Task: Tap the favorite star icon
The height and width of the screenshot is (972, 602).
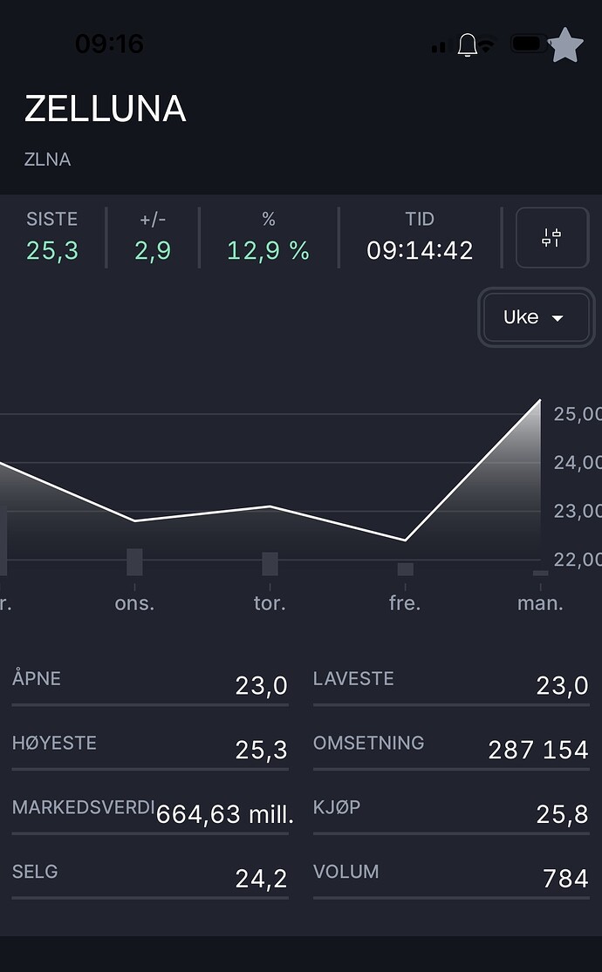Action: click(566, 44)
